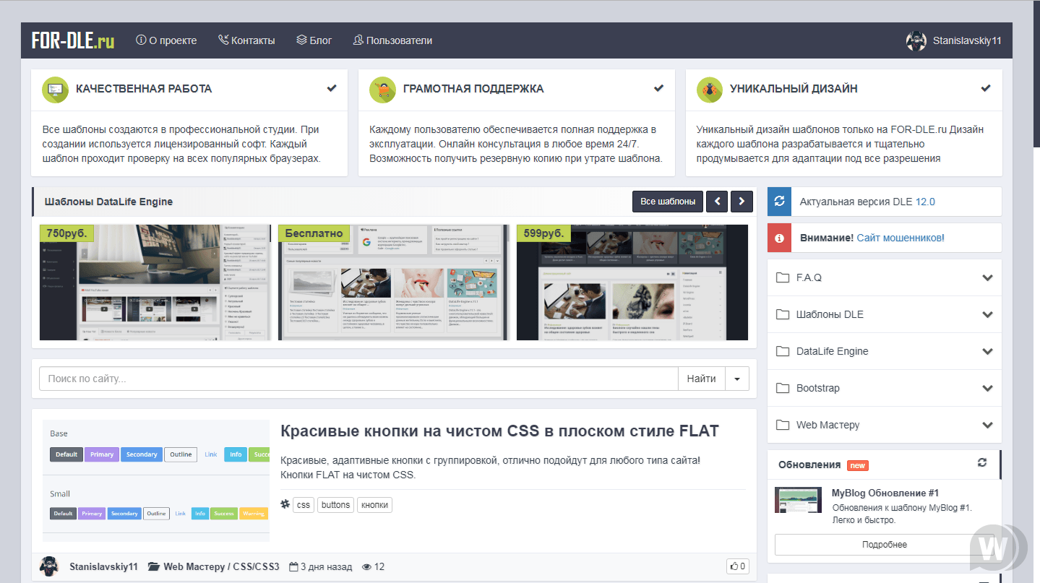Open author Stanislavskiy11 in the article footer
The width and height of the screenshot is (1040, 583).
tap(103, 567)
